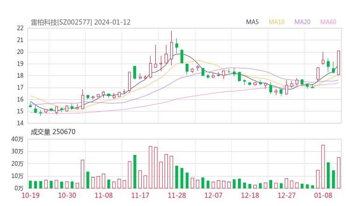
Task: Click the 10万 volume axis label
Action: [17, 176]
